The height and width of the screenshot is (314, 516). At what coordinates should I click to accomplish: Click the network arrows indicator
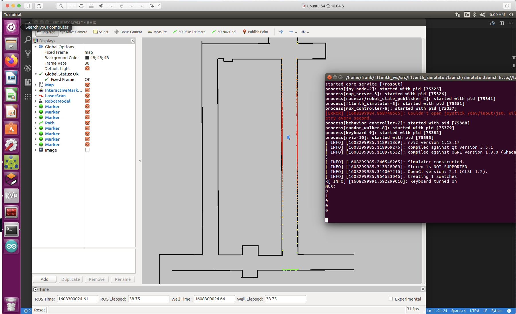pos(458,15)
